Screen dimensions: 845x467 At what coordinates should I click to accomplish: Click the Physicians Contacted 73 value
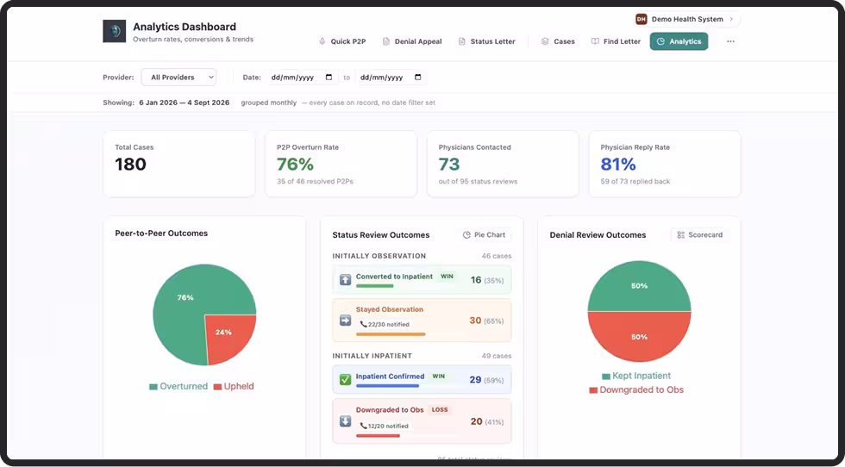(449, 165)
